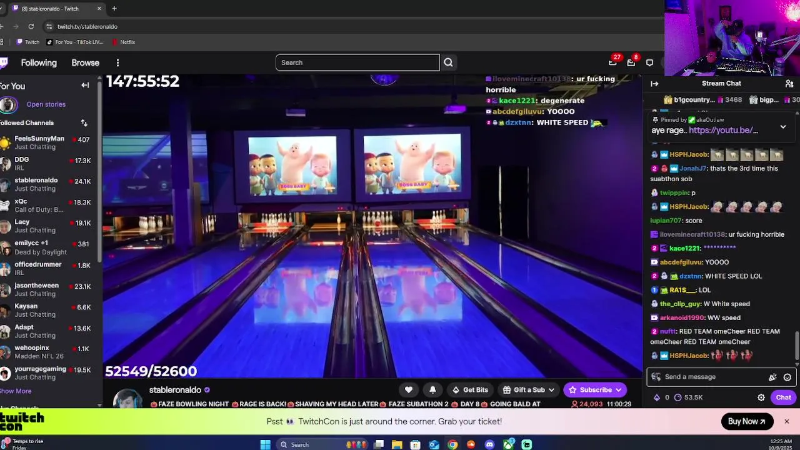The height and width of the screenshot is (450, 800).
Task: Click the stableronaldo channel name below video
Action: tap(175, 390)
